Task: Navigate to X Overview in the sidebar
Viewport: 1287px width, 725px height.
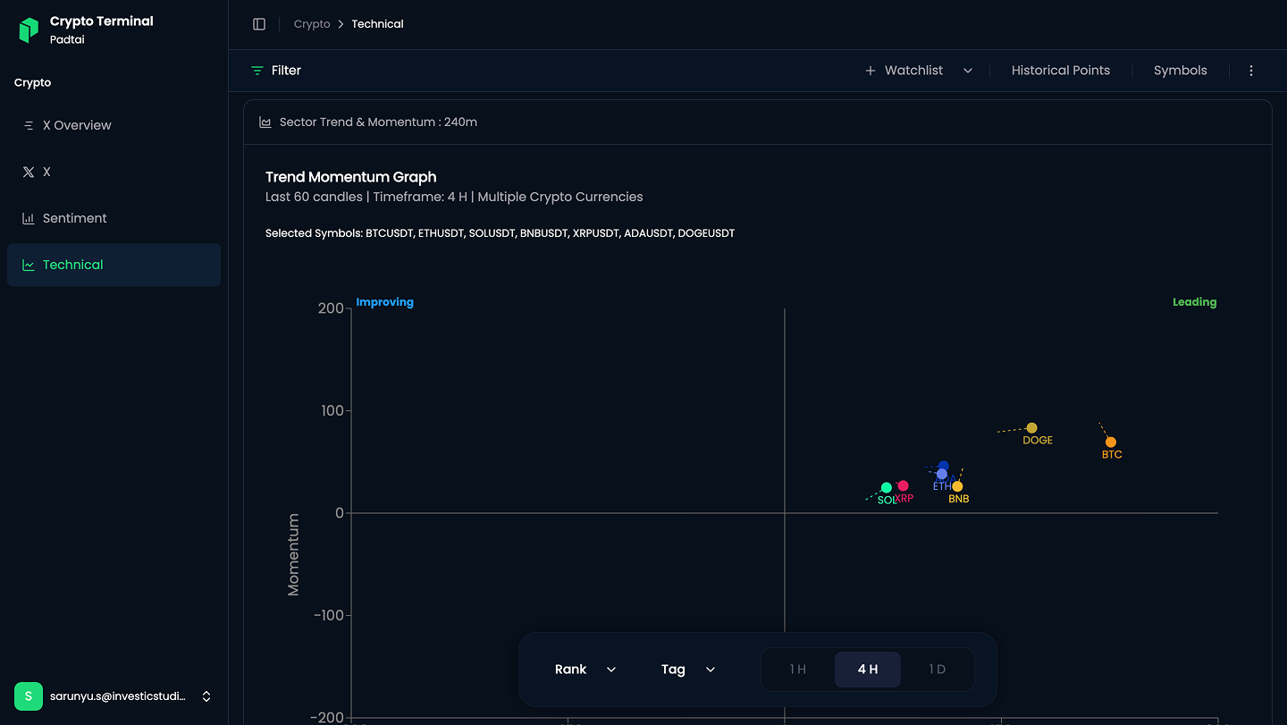Action: (x=77, y=125)
